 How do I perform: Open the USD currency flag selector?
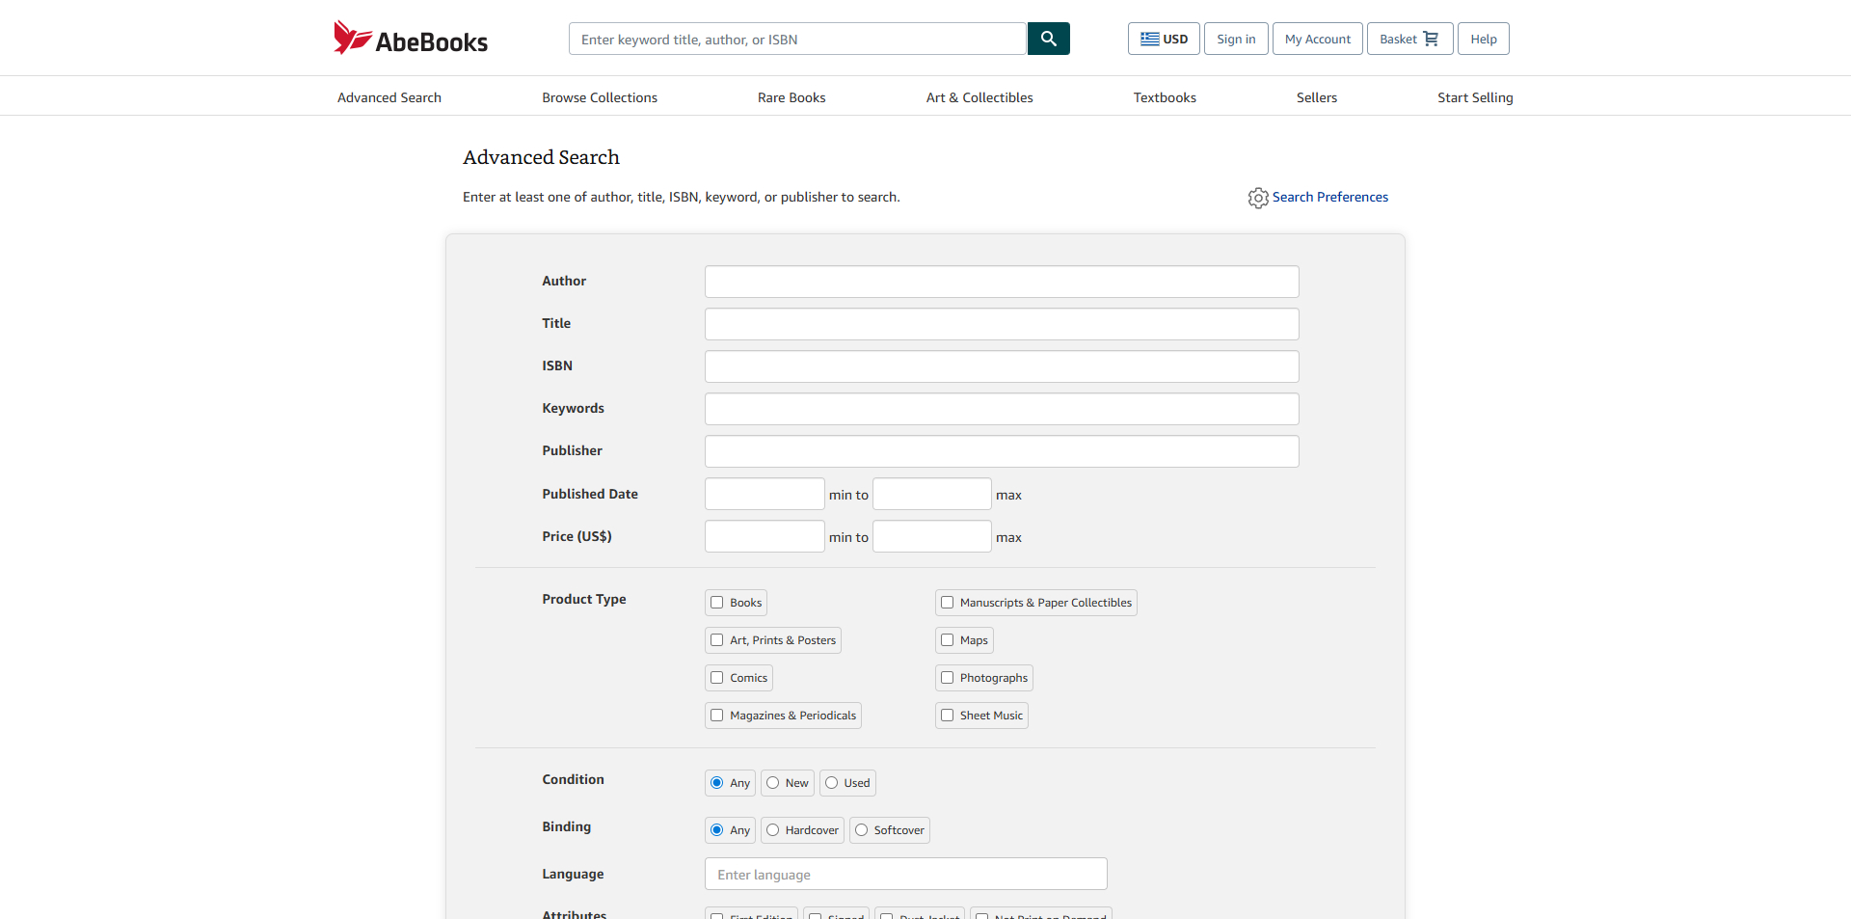(1164, 39)
